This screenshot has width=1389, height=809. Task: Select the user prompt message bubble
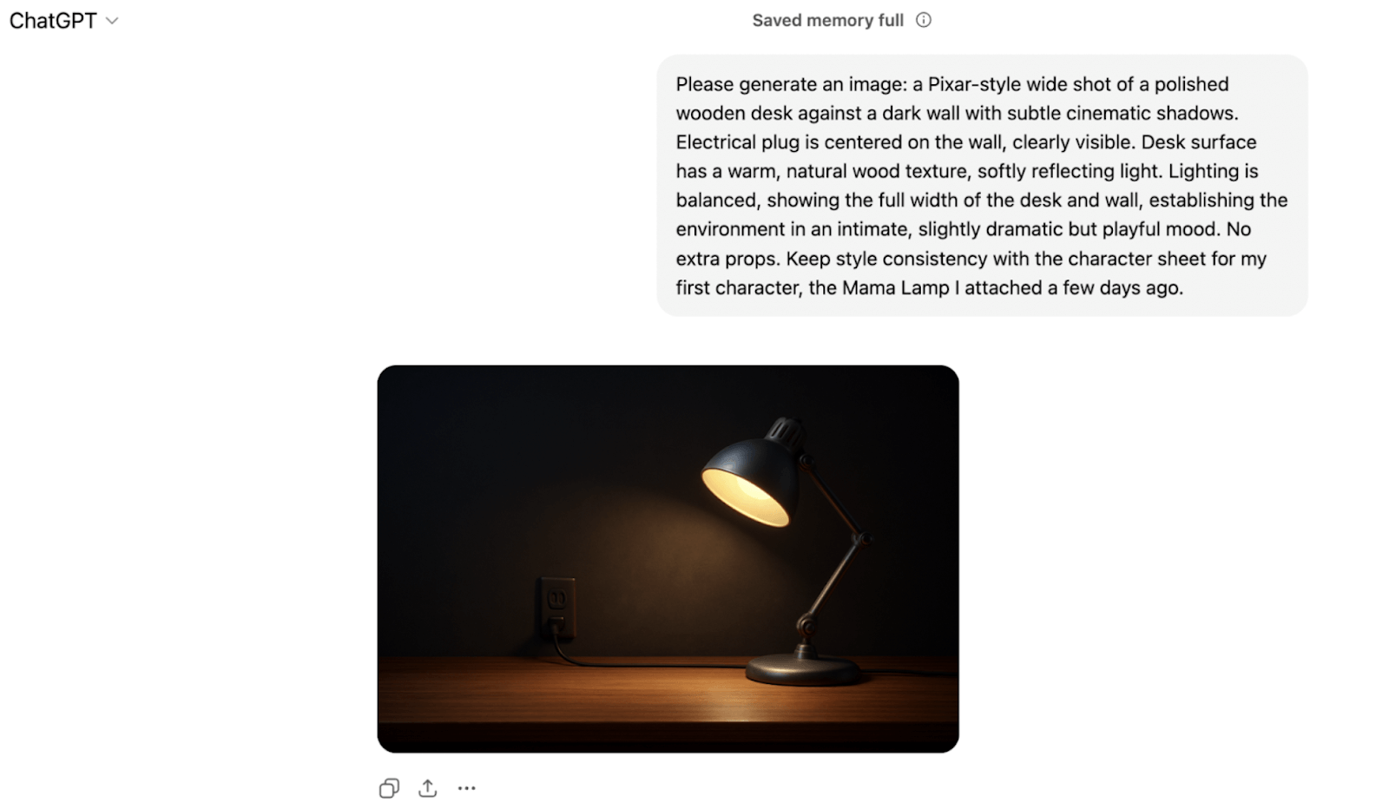tap(982, 185)
